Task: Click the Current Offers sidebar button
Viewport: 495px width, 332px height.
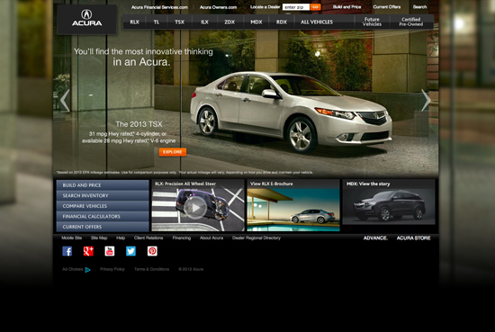Action: click(103, 227)
